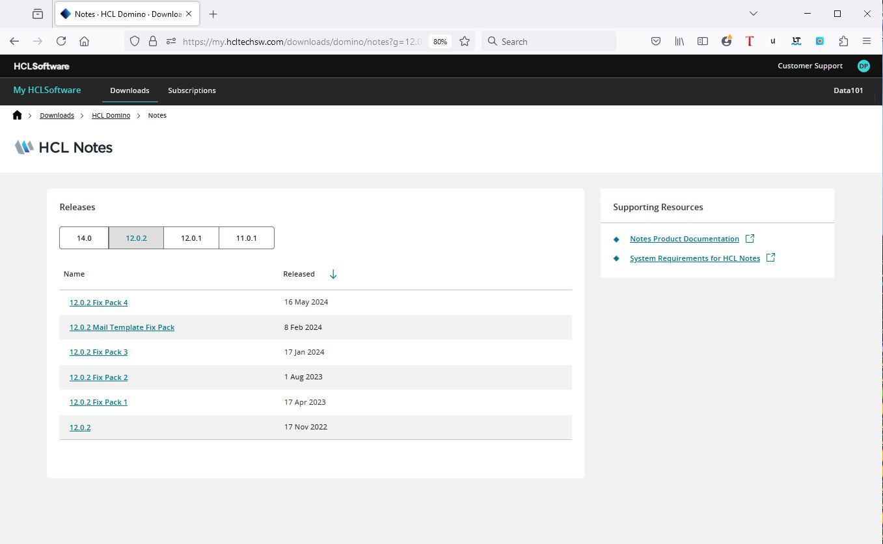This screenshot has height=544, width=883.
Task: Click in the browser Search field
Action: (549, 41)
